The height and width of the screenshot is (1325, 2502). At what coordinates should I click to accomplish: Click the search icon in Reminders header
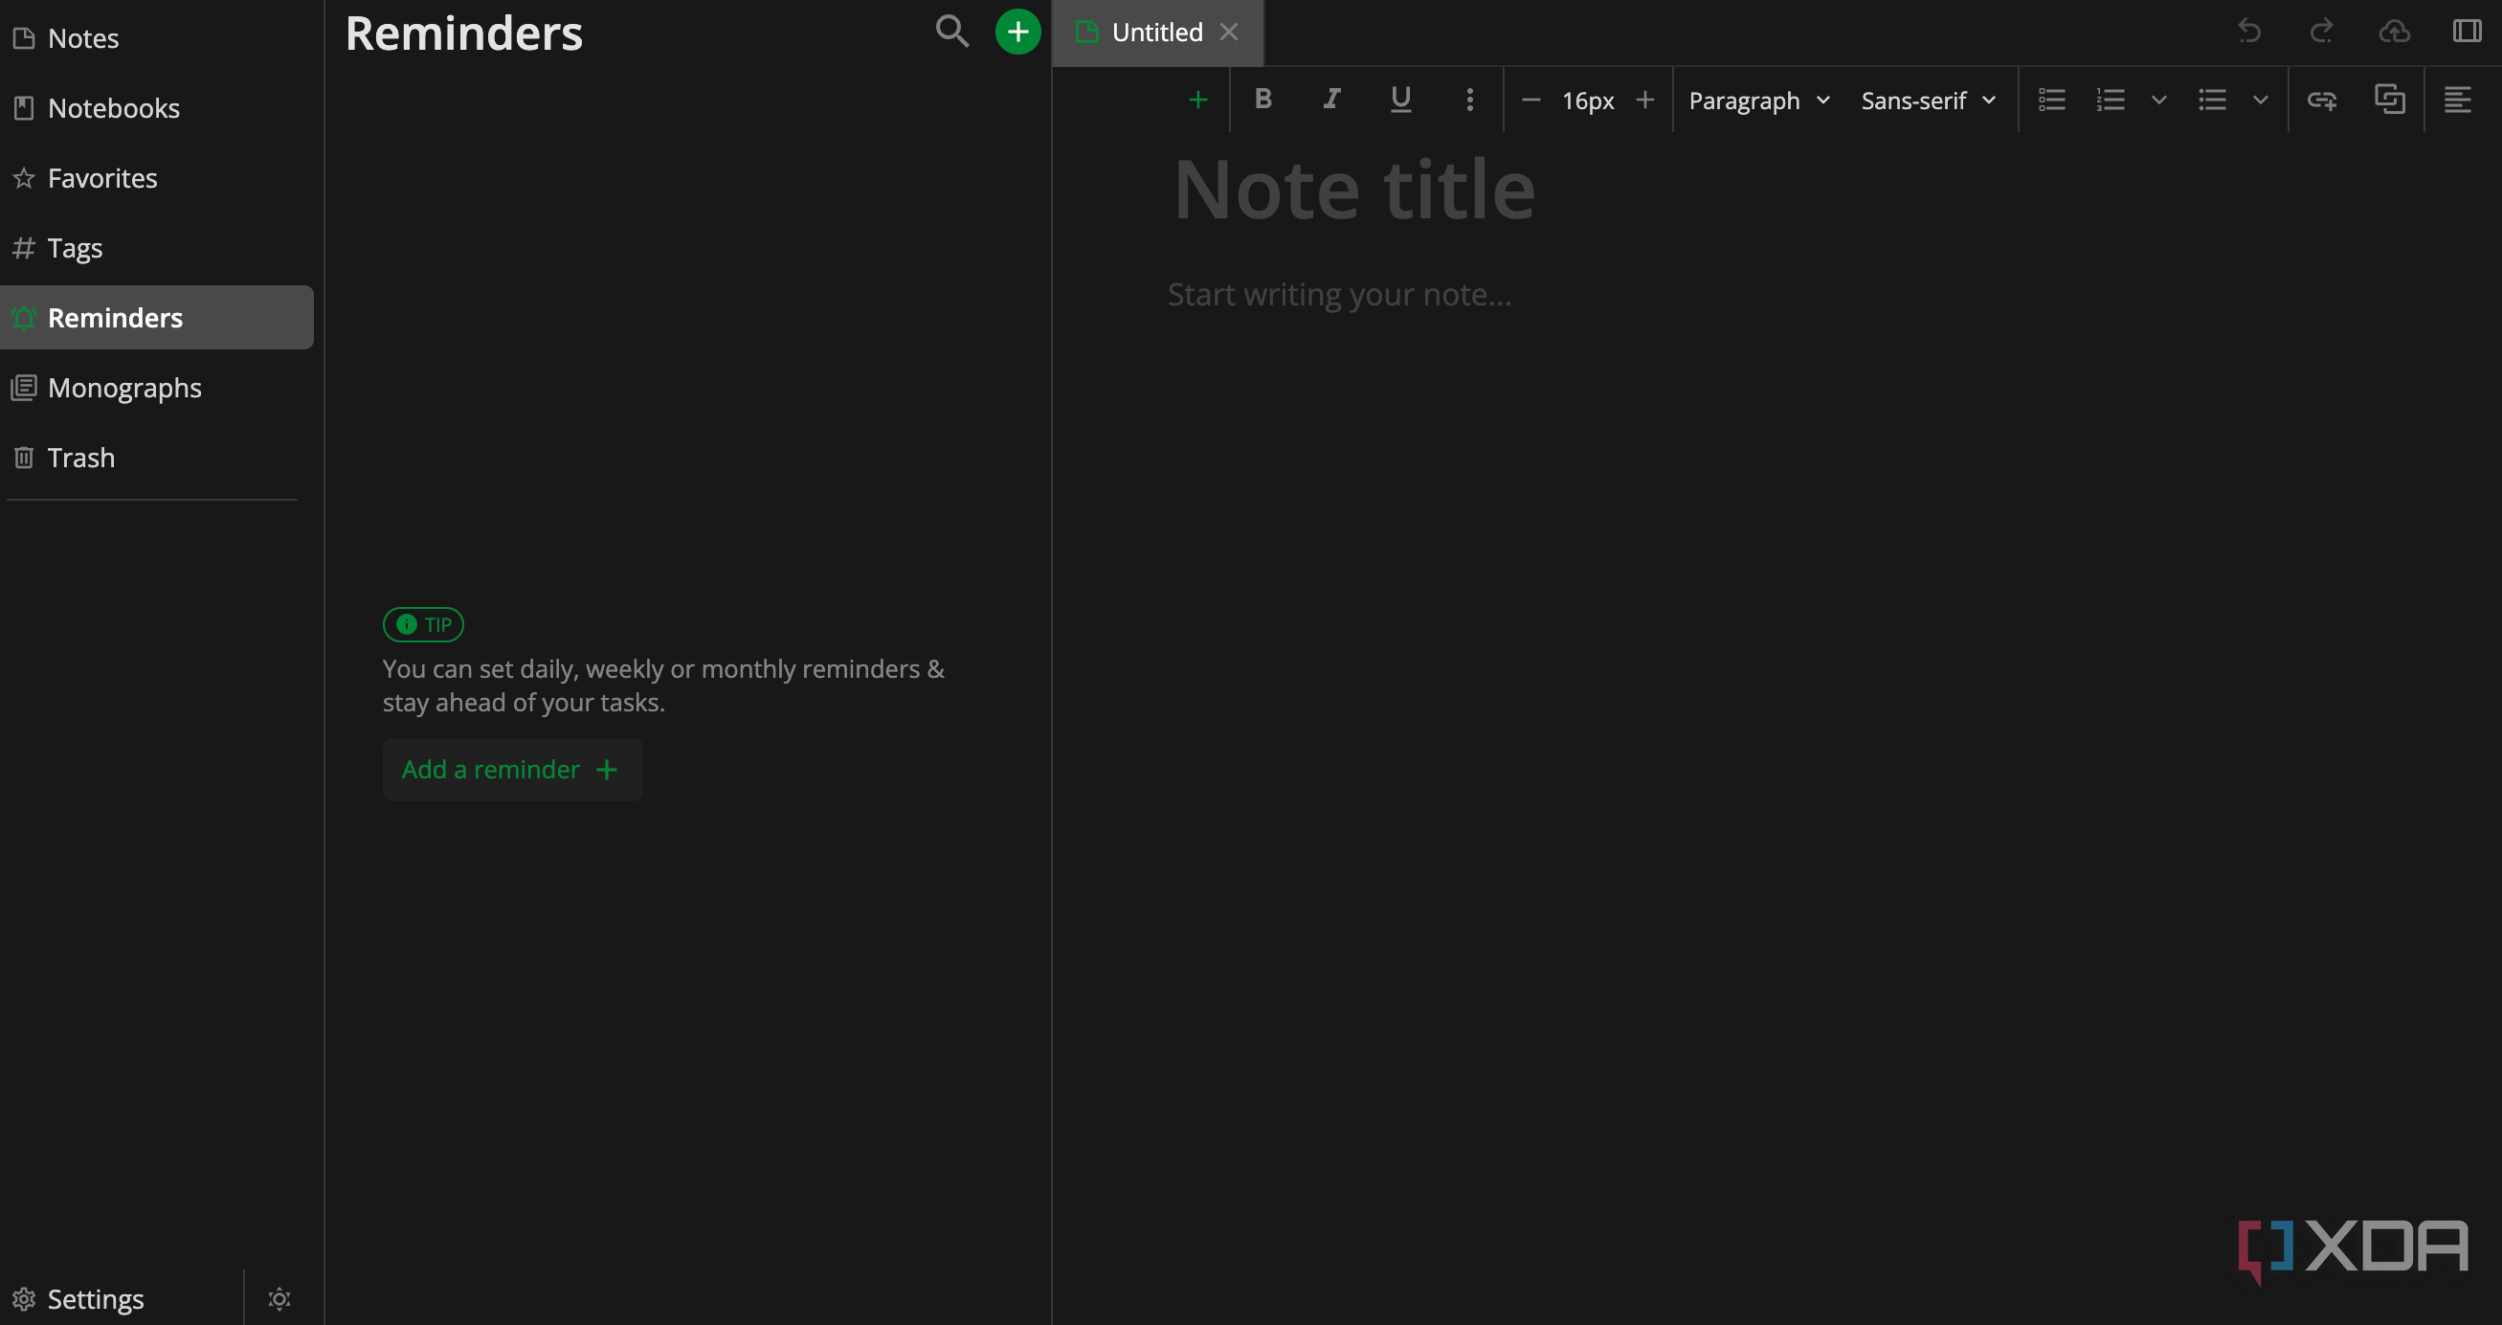point(951,31)
